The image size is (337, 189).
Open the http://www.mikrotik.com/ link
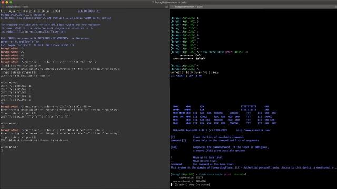(x=253, y=130)
